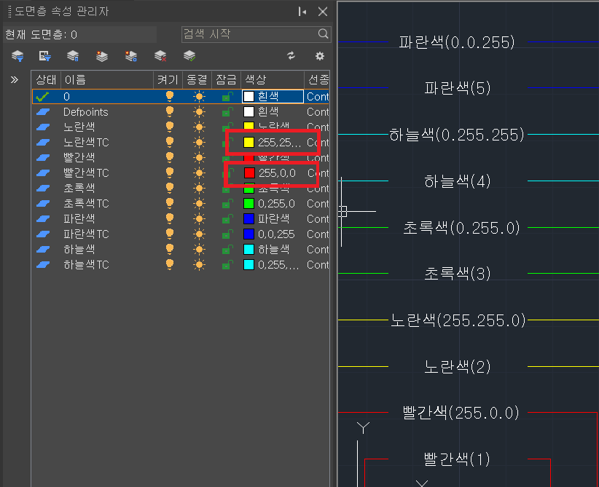Toggle the Defpoints layer on/off bulb

point(170,111)
